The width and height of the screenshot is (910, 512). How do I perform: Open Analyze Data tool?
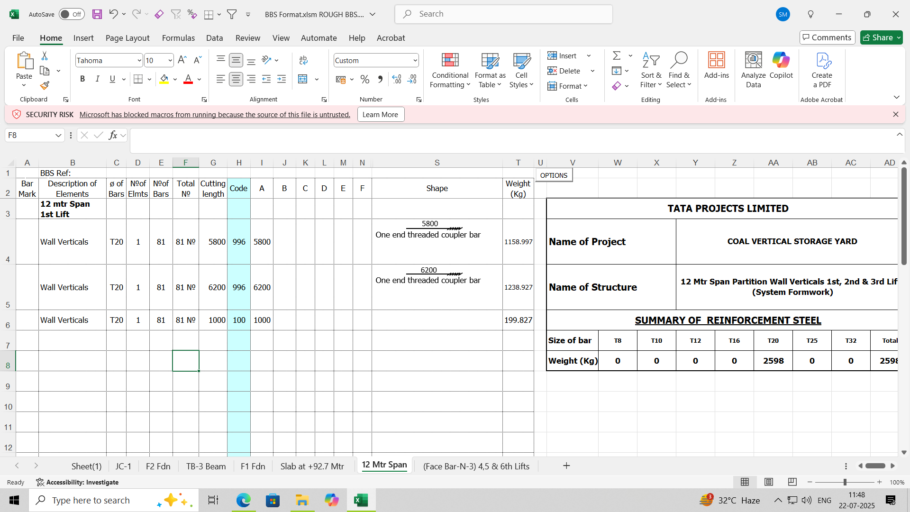pyautogui.click(x=753, y=61)
